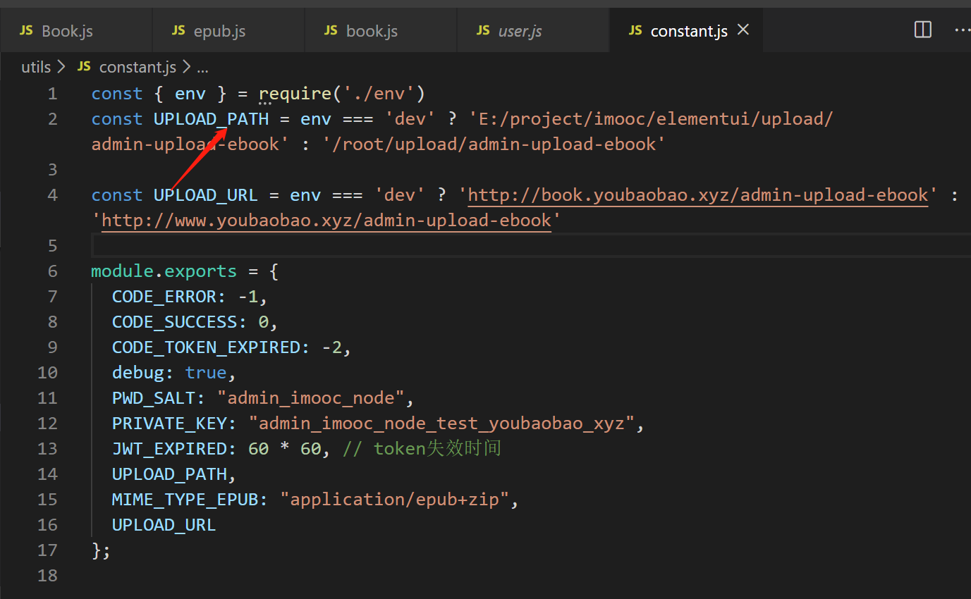Select the lowercase book.js tab
This screenshot has width=971, height=599.
coord(372,31)
